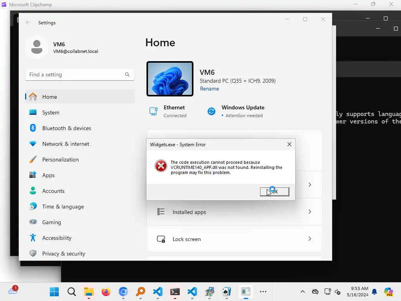The image size is (401, 301).
Task: Go to Network & internet settings
Action: (x=80, y=144)
